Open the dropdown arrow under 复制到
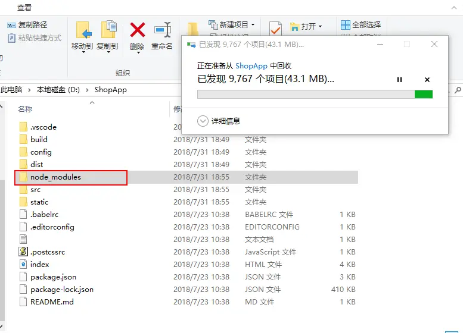The width and height of the screenshot is (463, 333). click(108, 52)
